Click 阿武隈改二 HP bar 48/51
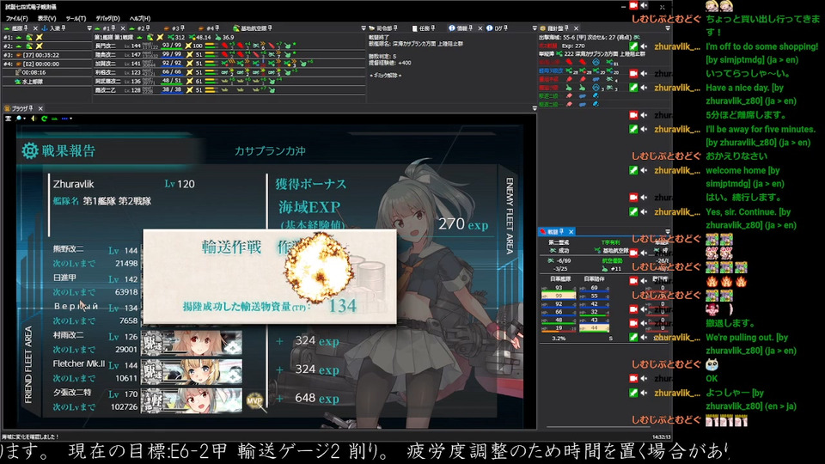Viewport: 825px width, 464px height. (x=172, y=81)
